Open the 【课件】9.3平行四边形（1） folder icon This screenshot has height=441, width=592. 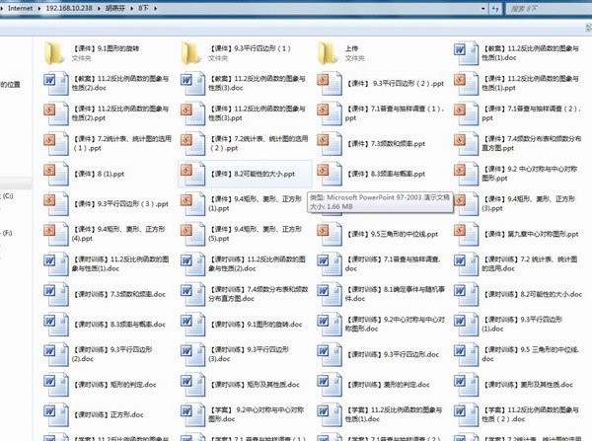tap(191, 53)
